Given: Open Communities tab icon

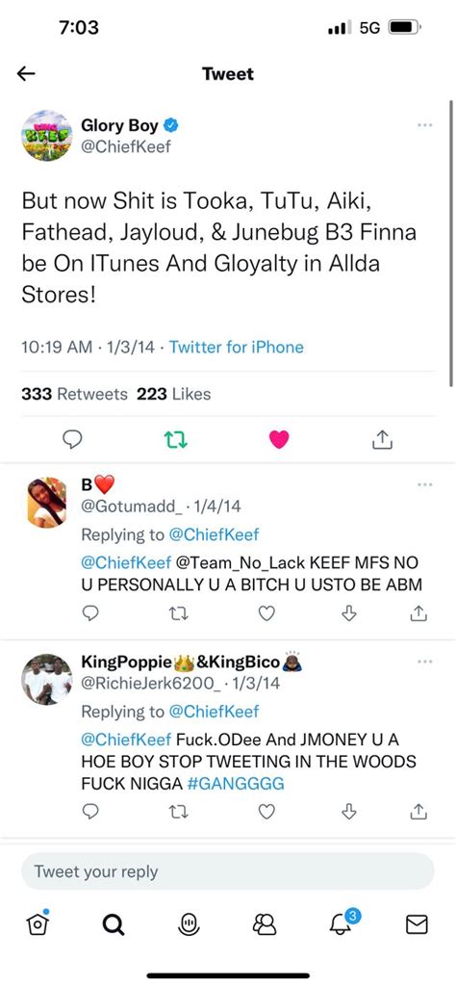Looking at the screenshot, I should coord(265,923).
